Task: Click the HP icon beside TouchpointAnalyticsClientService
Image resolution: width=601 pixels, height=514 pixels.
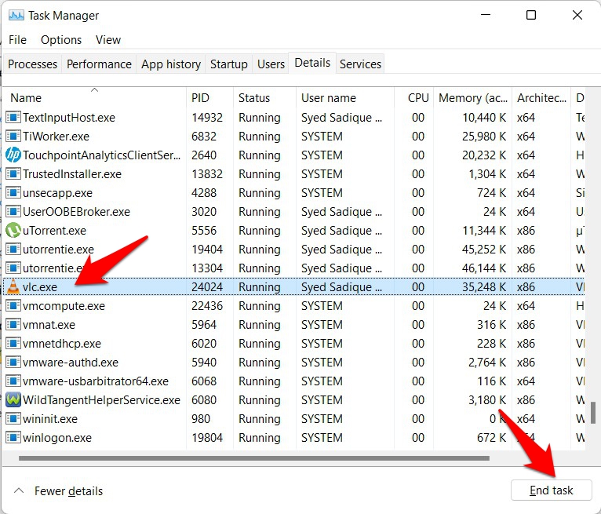Action: [x=13, y=155]
